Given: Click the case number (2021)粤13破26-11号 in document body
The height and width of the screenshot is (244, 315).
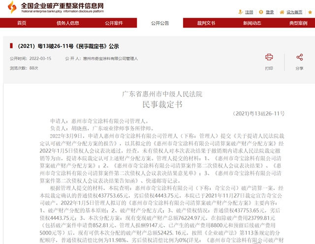Looking at the screenshot, I should pos(258,114).
